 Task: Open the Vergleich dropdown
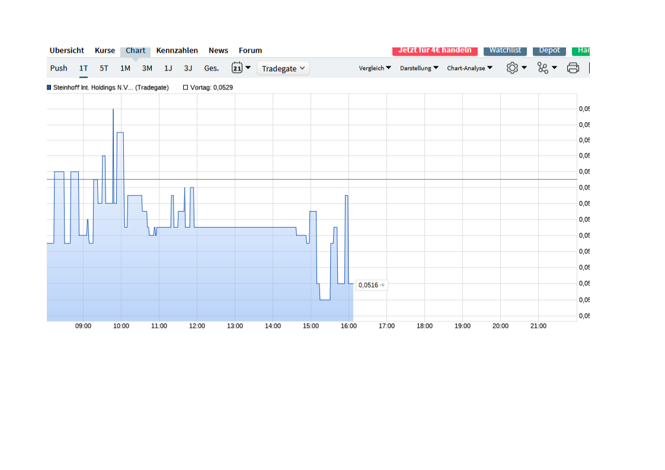pyautogui.click(x=375, y=68)
